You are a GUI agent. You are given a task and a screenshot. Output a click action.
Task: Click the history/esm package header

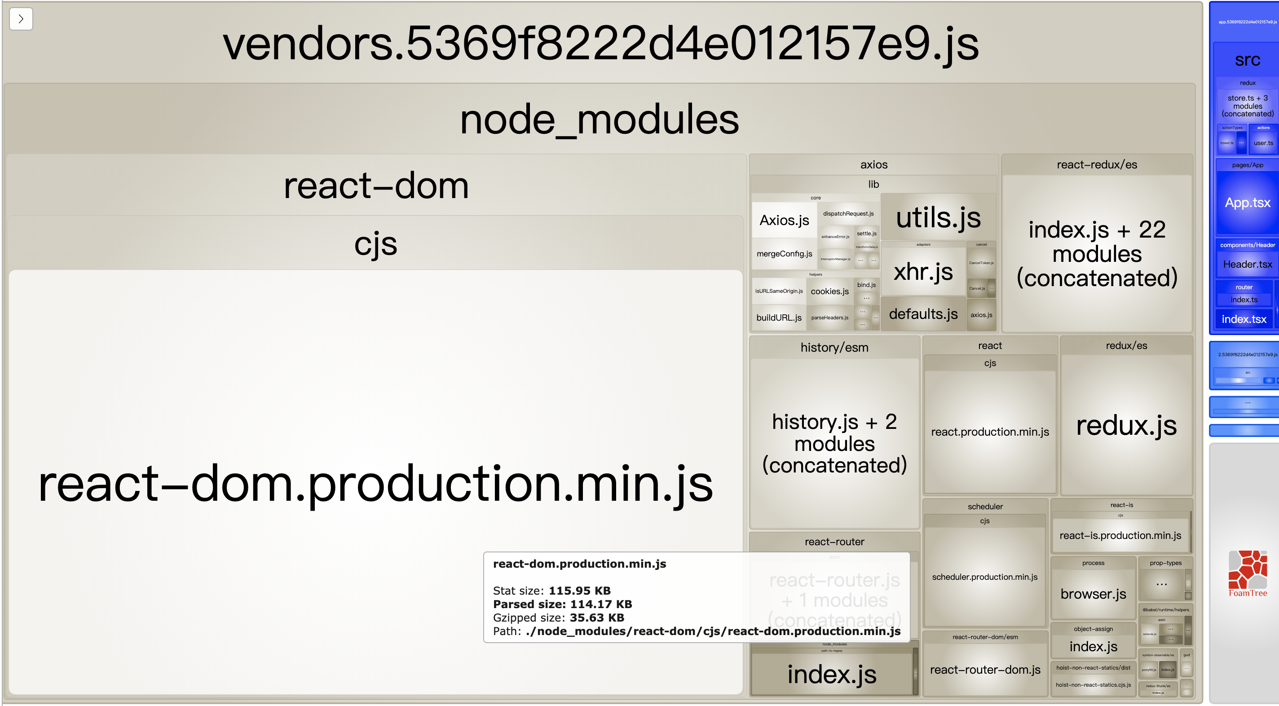coord(834,348)
